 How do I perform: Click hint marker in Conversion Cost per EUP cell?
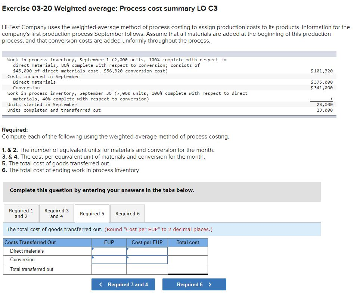128,257
